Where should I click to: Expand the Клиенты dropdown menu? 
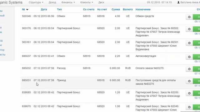pos(87,2)
